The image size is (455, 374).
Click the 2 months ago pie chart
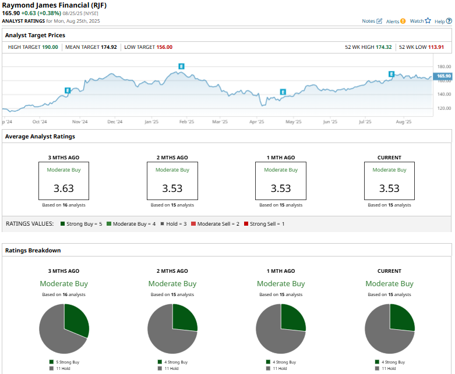(x=172, y=329)
